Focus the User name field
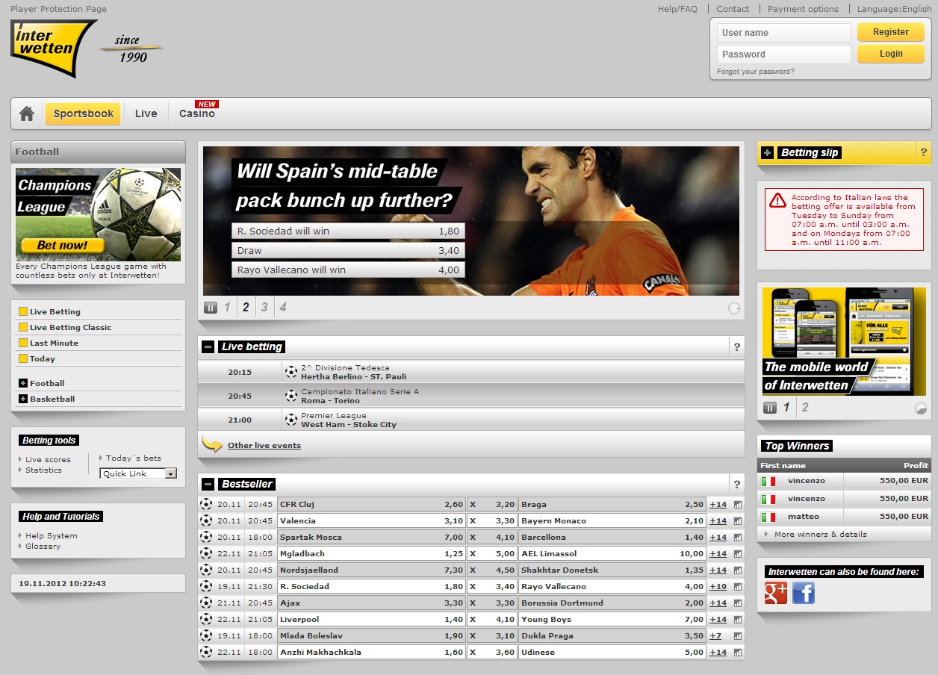 pyautogui.click(x=784, y=33)
